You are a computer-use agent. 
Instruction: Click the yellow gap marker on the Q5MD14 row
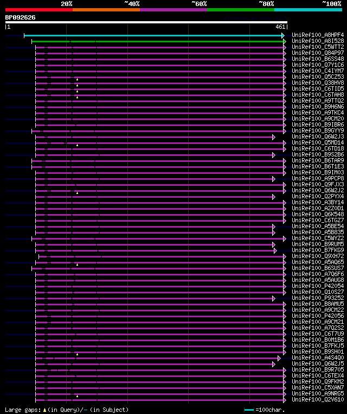[x=77, y=145]
